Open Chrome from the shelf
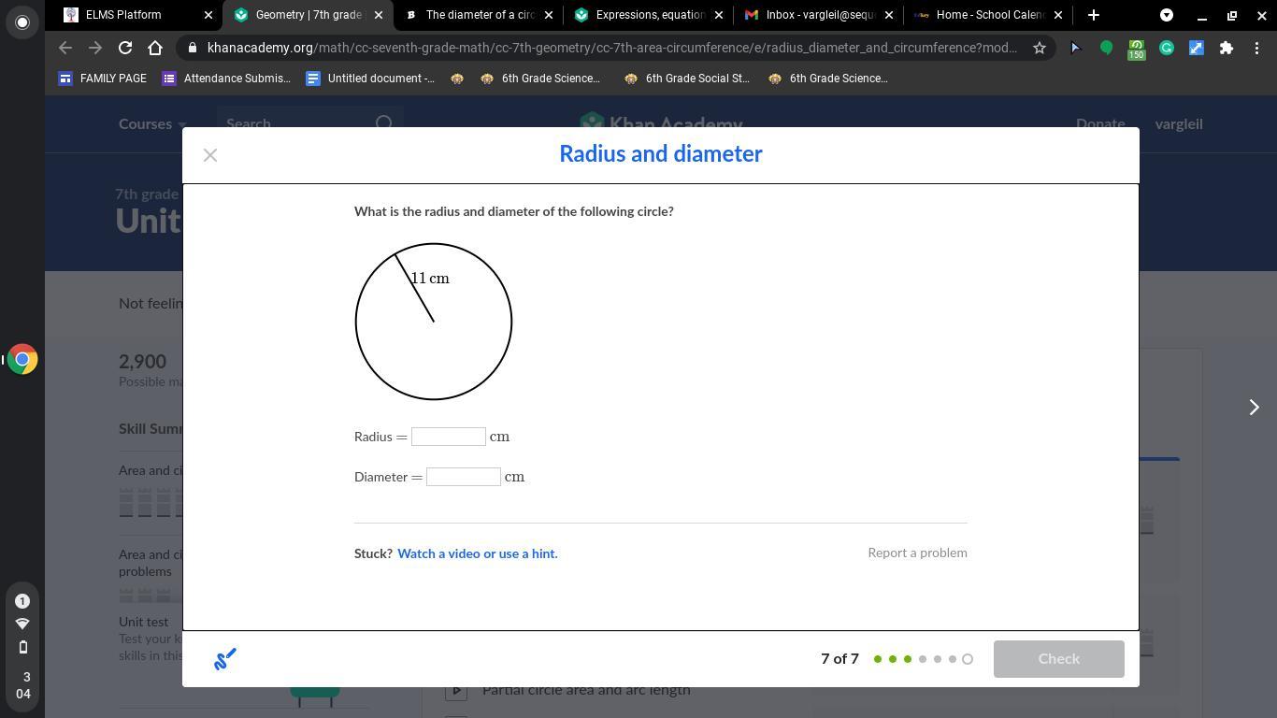The image size is (1277, 718). [22, 359]
